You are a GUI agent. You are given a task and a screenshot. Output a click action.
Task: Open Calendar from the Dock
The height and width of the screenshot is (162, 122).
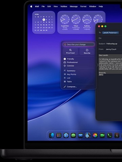(x=117, y=135)
